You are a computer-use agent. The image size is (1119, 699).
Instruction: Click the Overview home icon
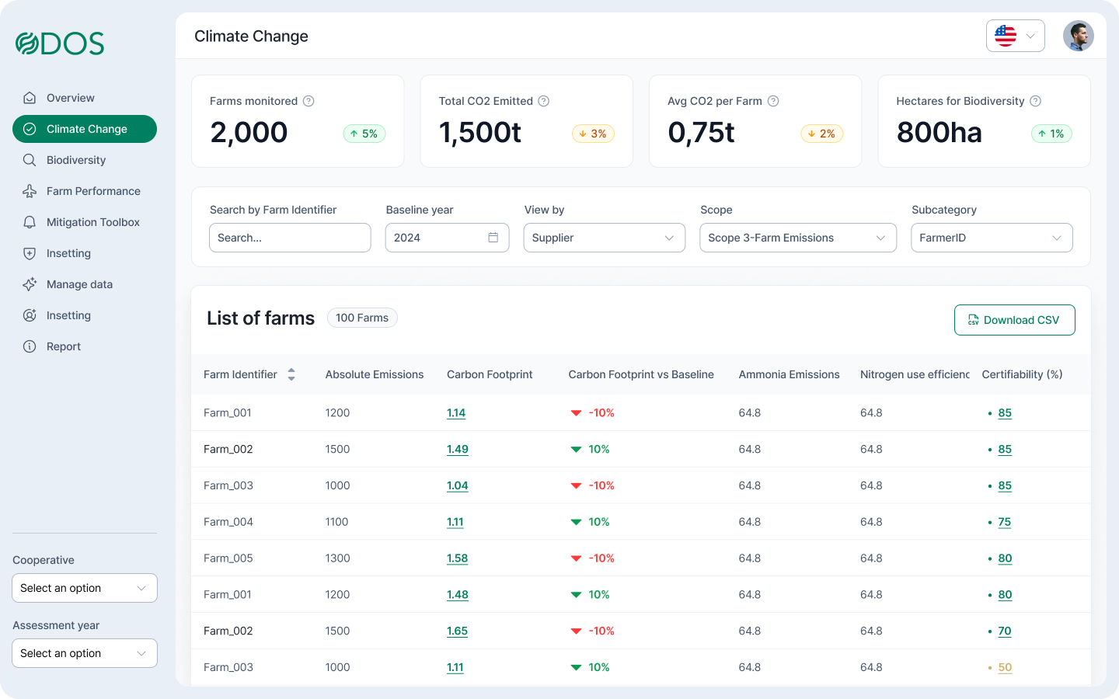30,98
